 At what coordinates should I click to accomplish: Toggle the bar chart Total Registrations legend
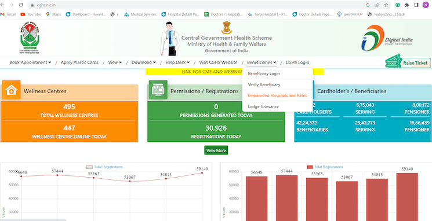click(x=325, y=167)
